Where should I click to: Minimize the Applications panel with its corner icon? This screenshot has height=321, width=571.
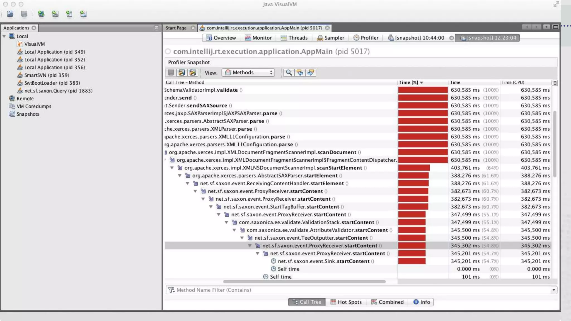(156, 28)
